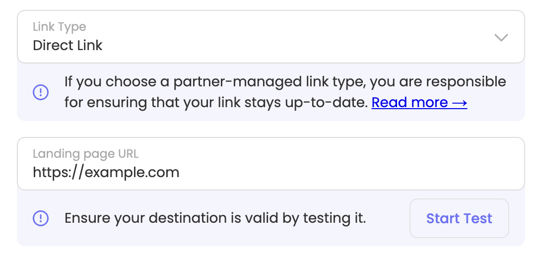Screen dimensions: 540x255
Task: Expand the Link Type chevron arrow
Action: click(501, 37)
